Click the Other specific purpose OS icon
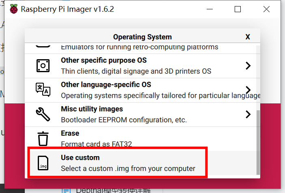285x193 pixels. (x=43, y=66)
